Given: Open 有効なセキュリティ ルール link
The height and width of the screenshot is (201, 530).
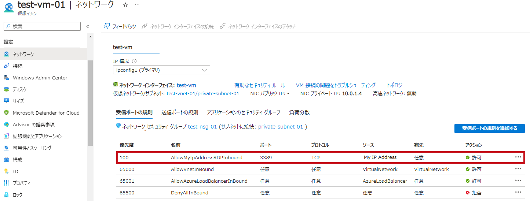Looking at the screenshot, I should pos(260,85).
